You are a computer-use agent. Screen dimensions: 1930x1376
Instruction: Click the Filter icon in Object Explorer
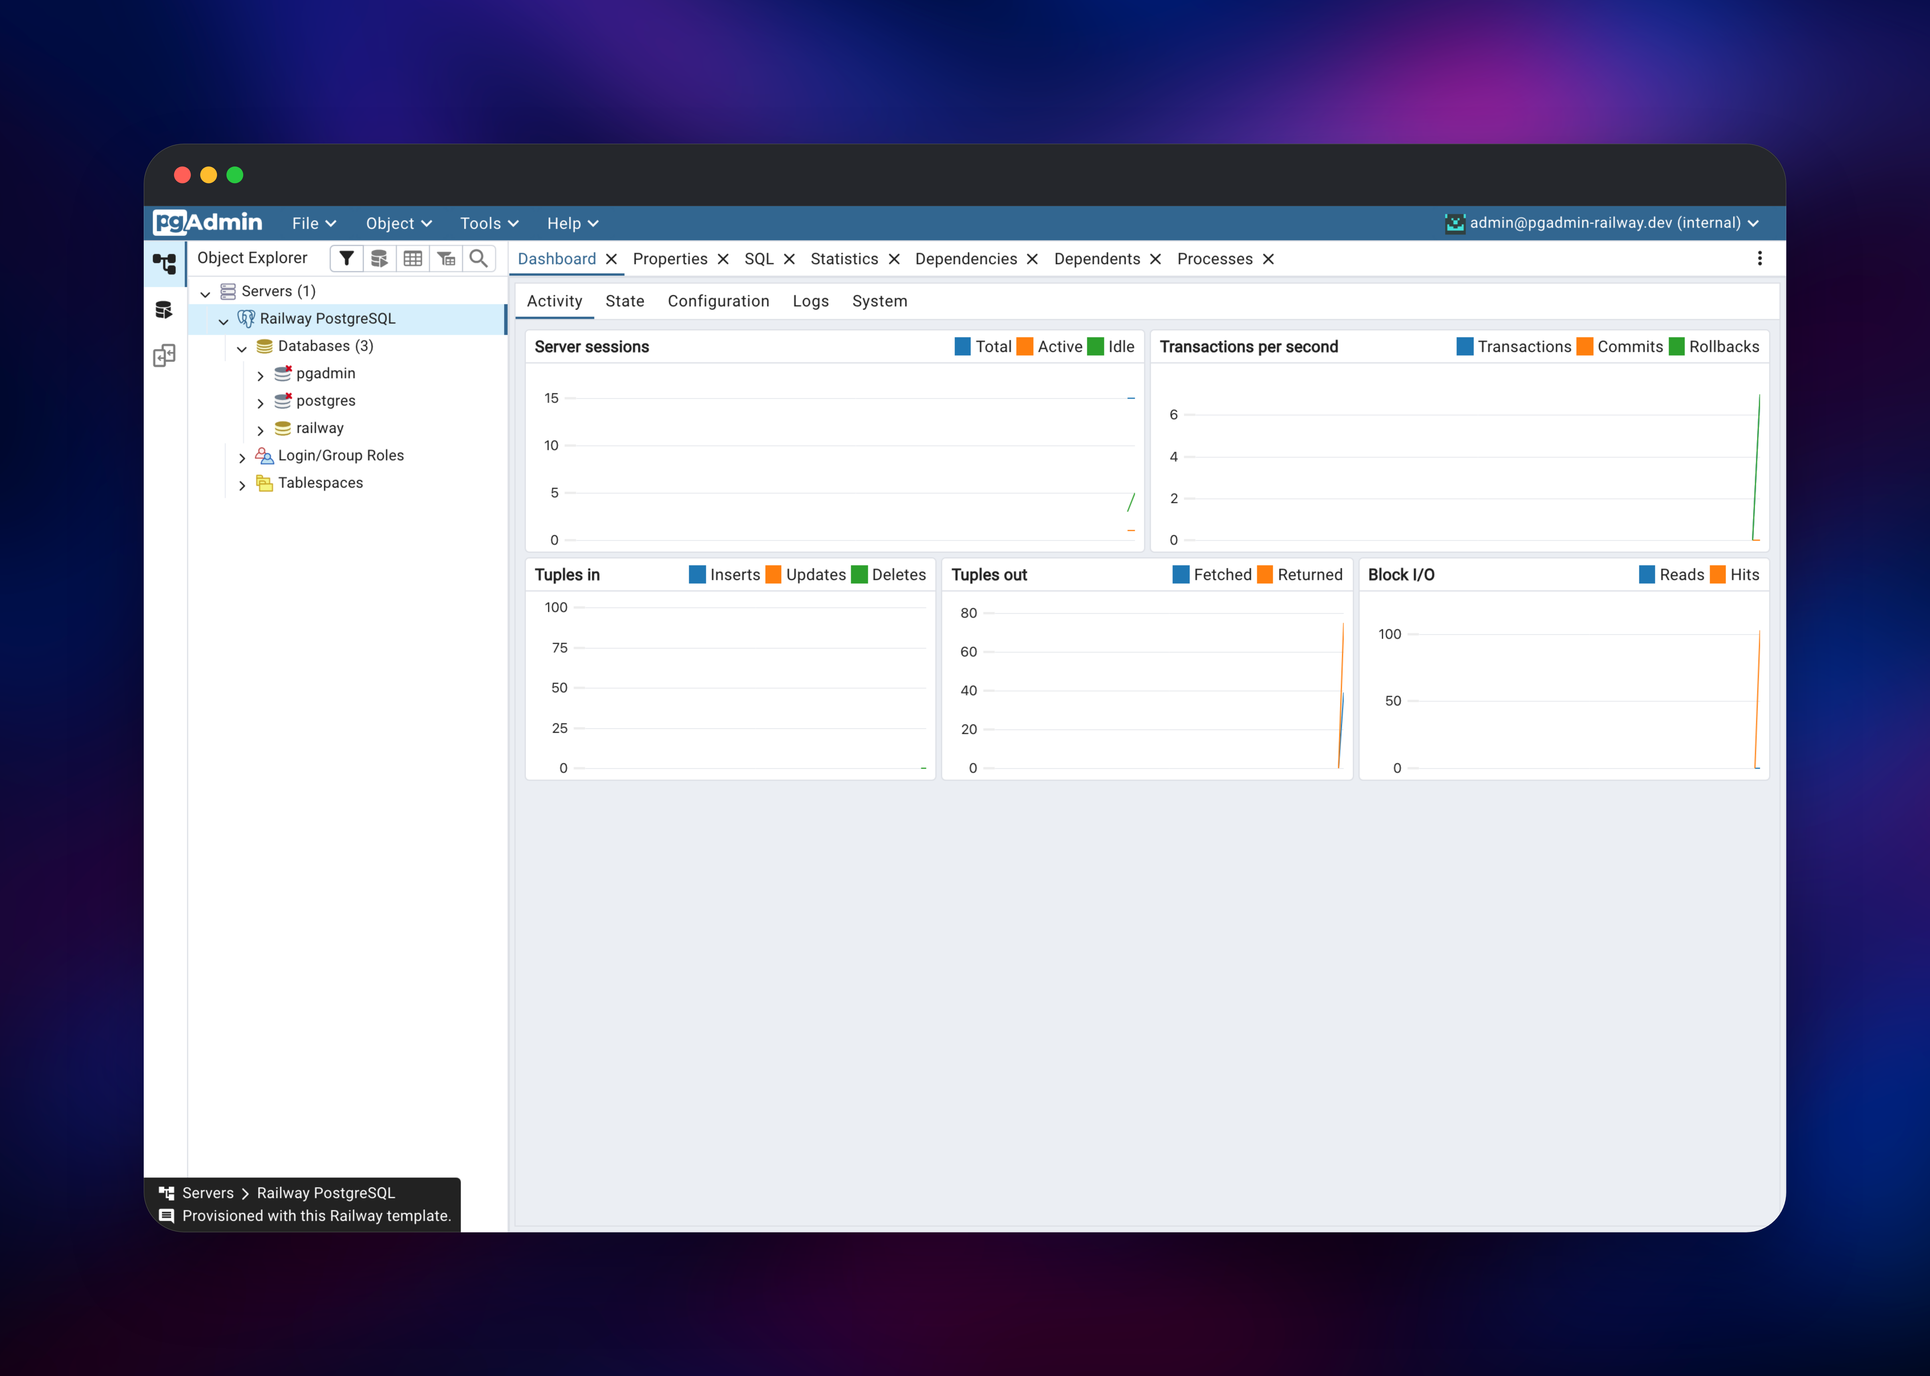[x=347, y=259]
